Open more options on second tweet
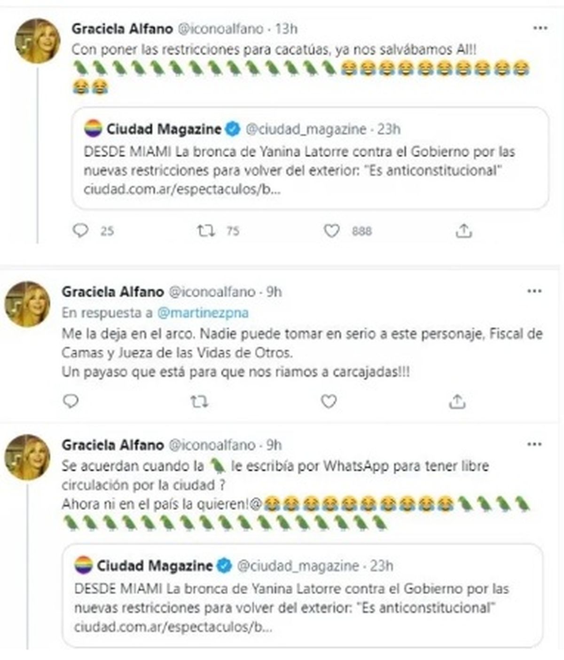Viewport: 564px width, 660px height. pos(534,291)
